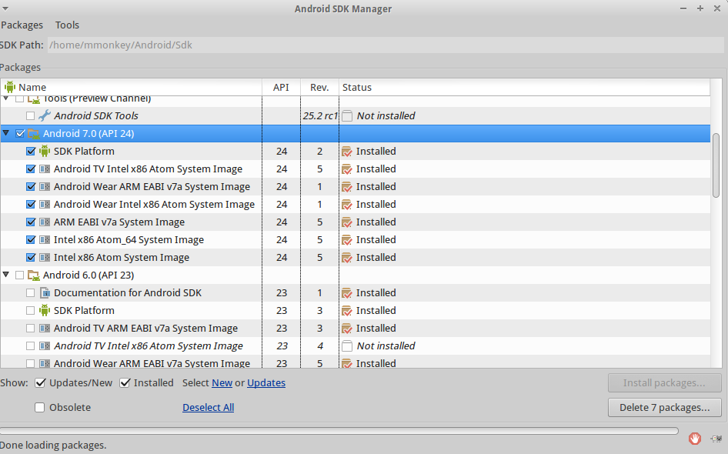This screenshot has width=728, height=454.
Task: Click the SDK Platform API 23 android icon
Action: point(45,311)
